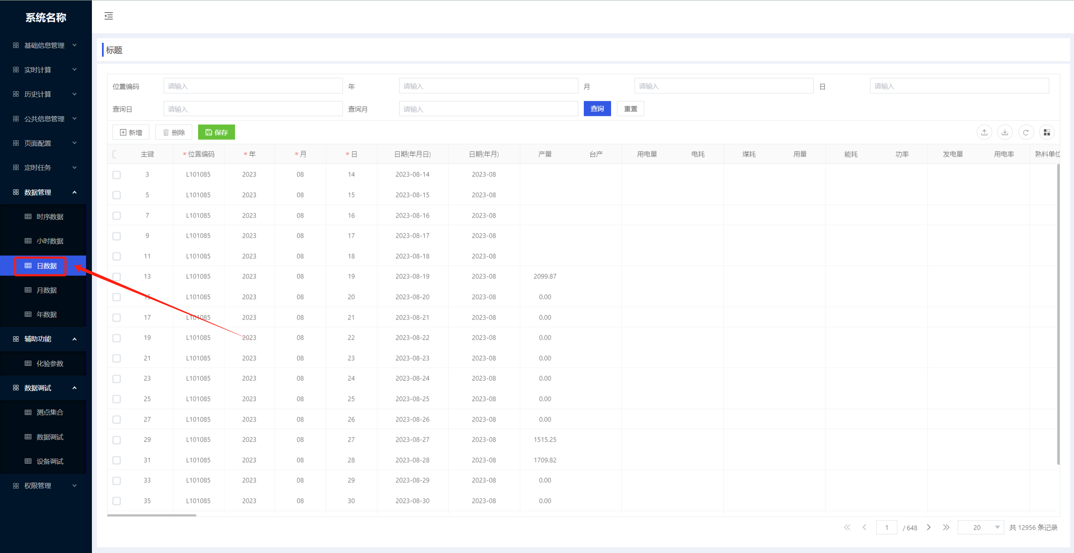Open the 月数据 menu item
Image resolution: width=1074 pixels, height=553 pixels.
click(43, 290)
